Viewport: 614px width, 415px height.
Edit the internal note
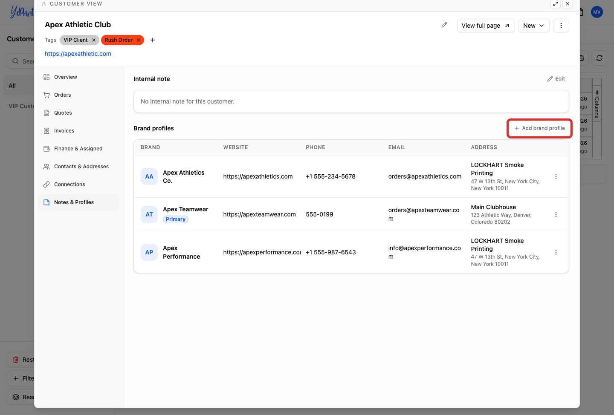pyautogui.click(x=556, y=79)
